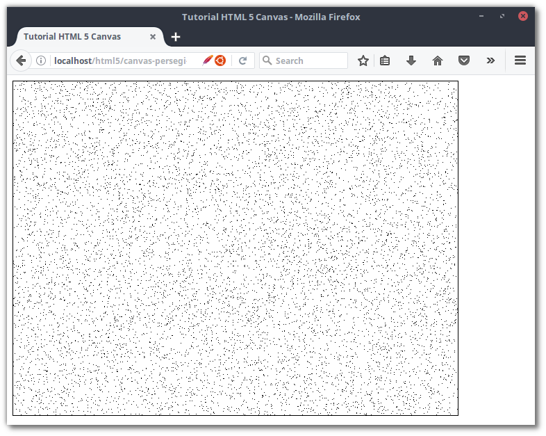The height and width of the screenshot is (436, 546).
Task: Click the search magnifier icon
Action: [267, 60]
